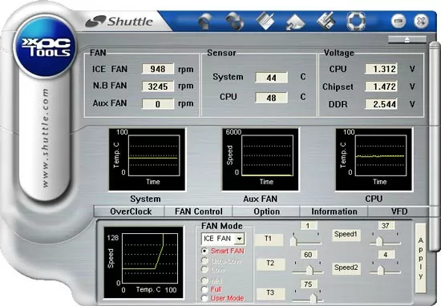
Task: Select the Ultra-Low fan mode radio
Action: pos(204,260)
